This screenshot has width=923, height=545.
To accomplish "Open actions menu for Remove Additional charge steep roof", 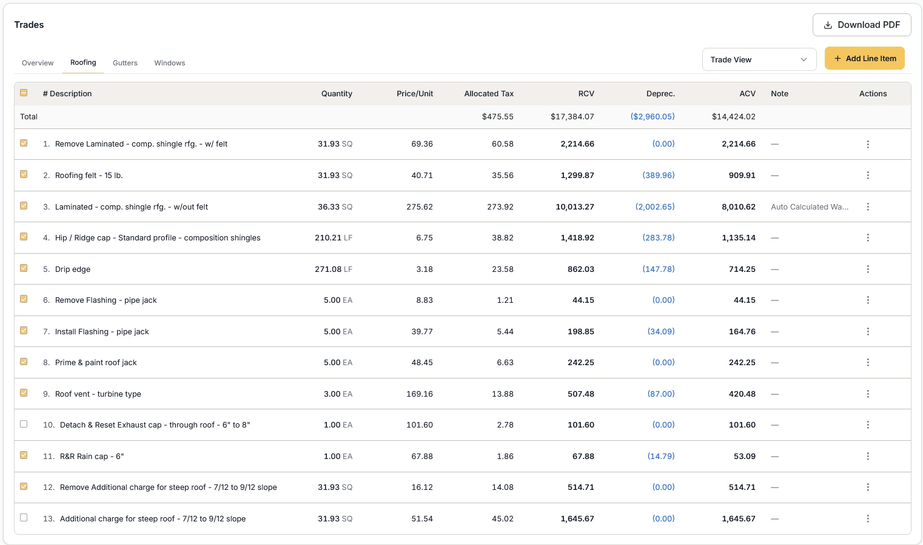I will pyautogui.click(x=868, y=487).
